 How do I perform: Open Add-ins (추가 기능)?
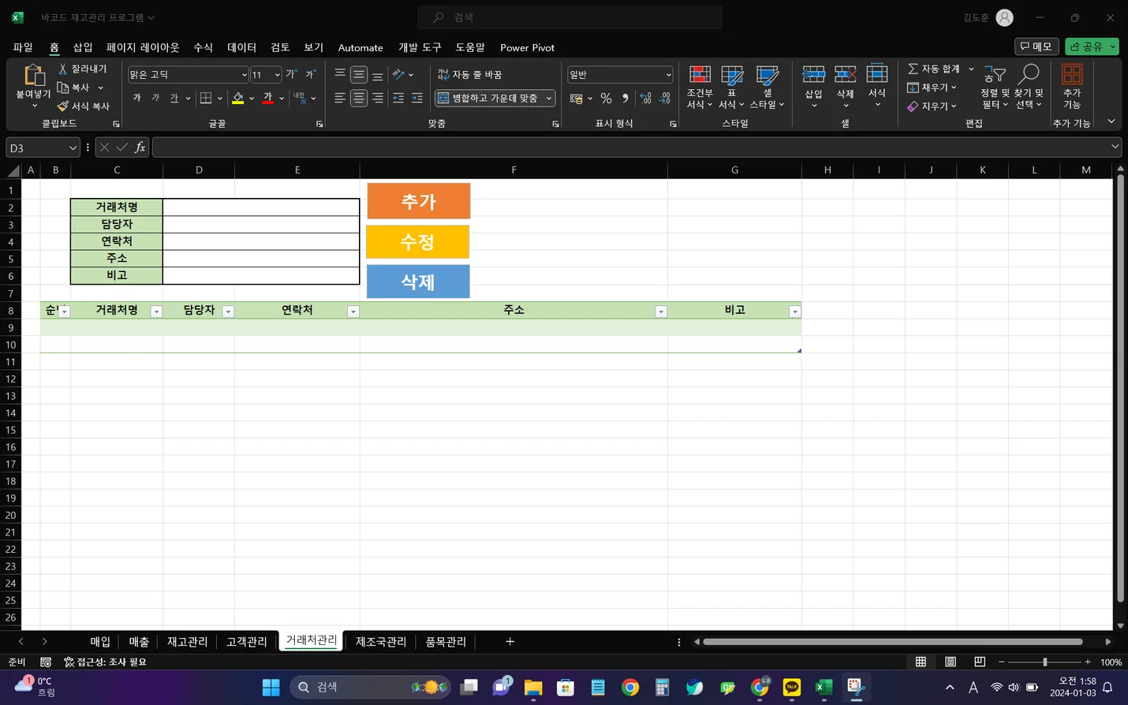pyautogui.click(x=1072, y=87)
